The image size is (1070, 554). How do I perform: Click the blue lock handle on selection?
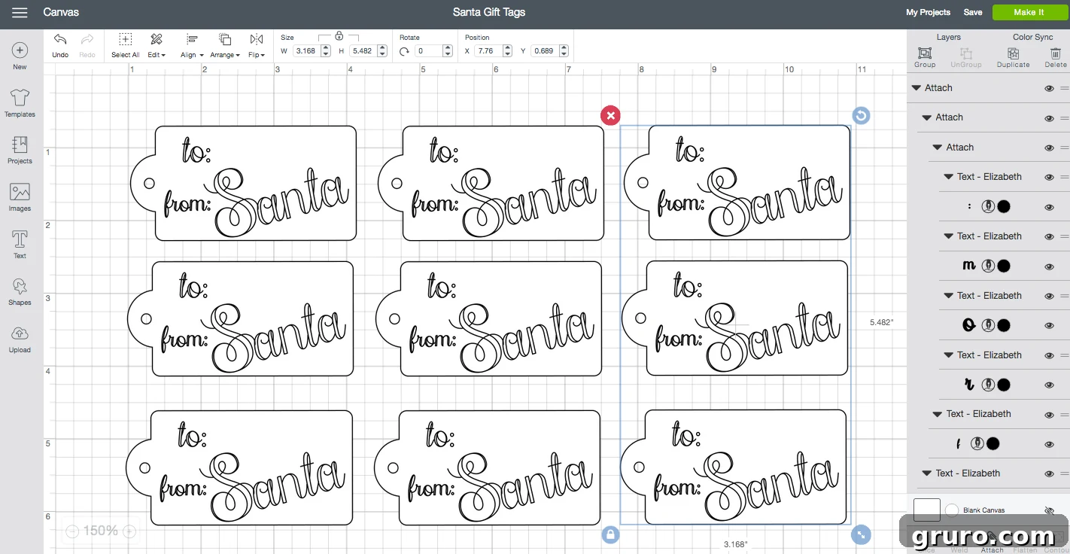click(x=610, y=534)
